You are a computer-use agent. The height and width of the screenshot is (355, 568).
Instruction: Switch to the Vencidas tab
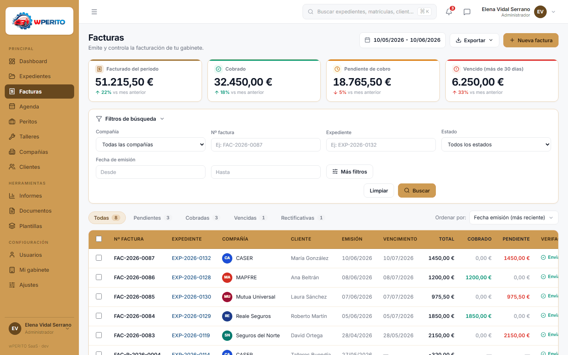click(x=250, y=218)
